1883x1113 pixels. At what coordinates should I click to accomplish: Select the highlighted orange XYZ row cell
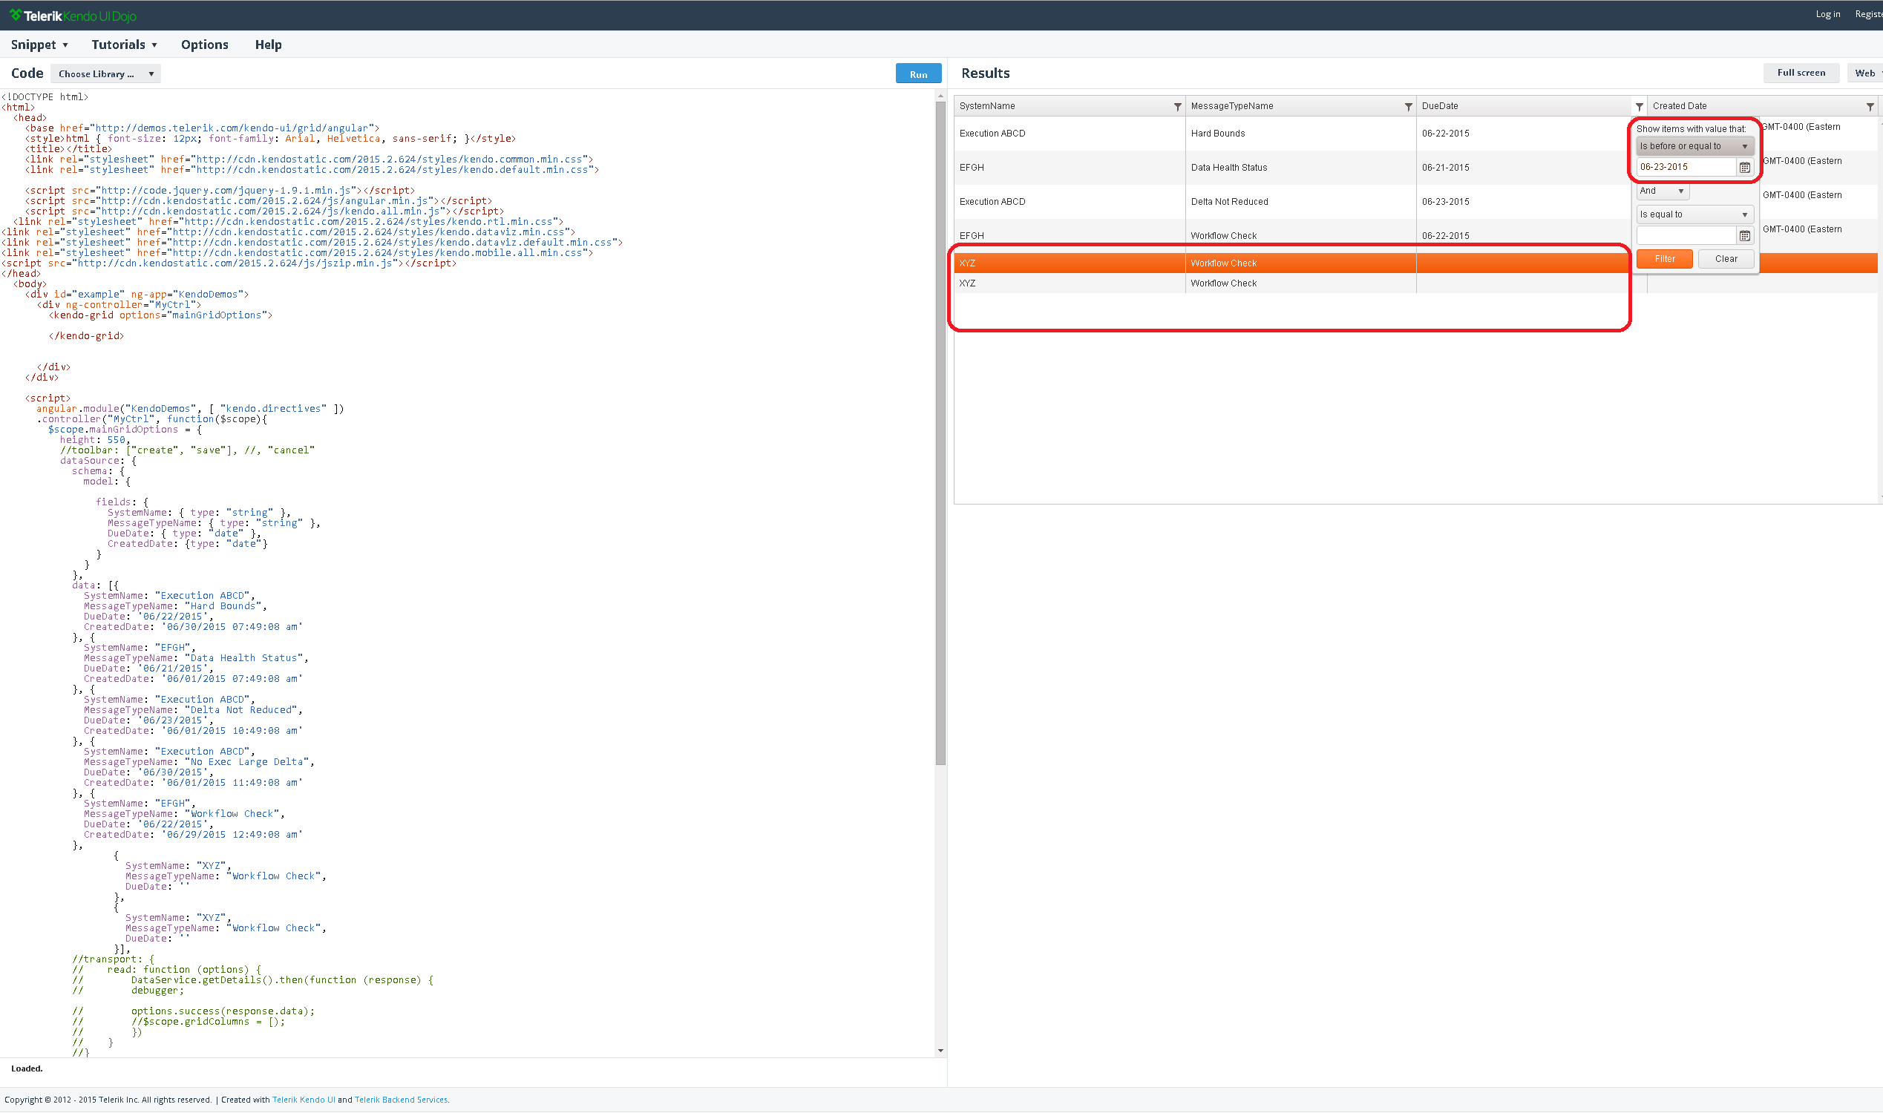1069,263
